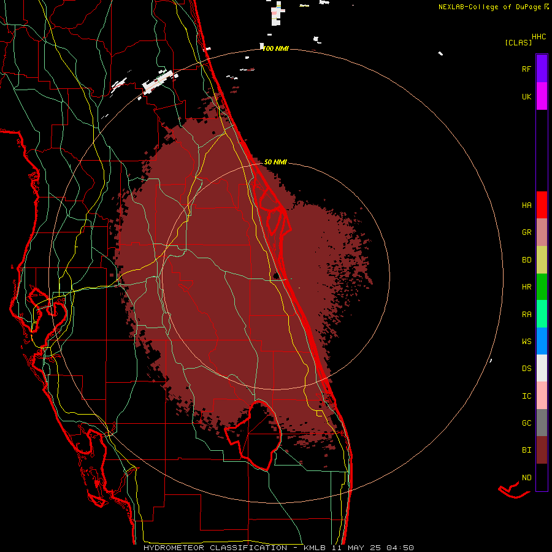
Task: Click the GR pink-brown legend swatch
Action: point(542,232)
